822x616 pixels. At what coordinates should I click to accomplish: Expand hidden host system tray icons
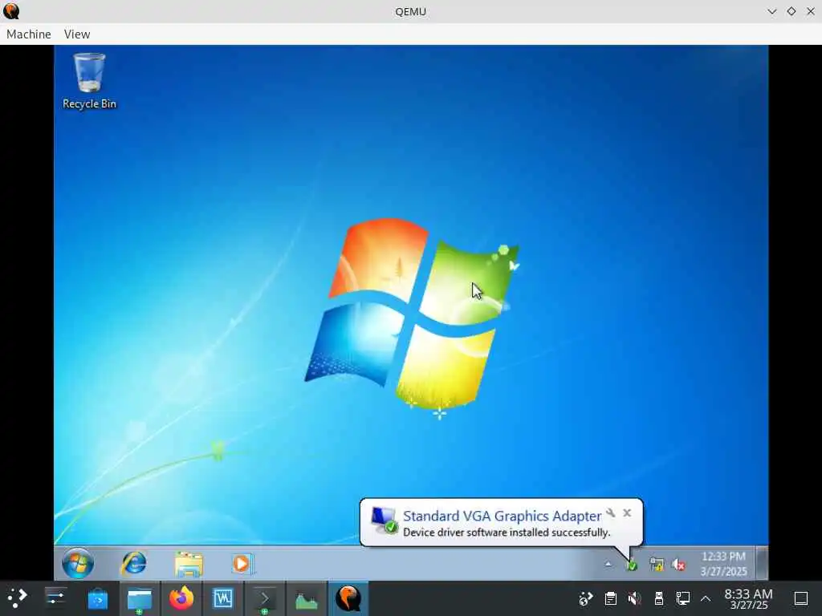(706, 598)
